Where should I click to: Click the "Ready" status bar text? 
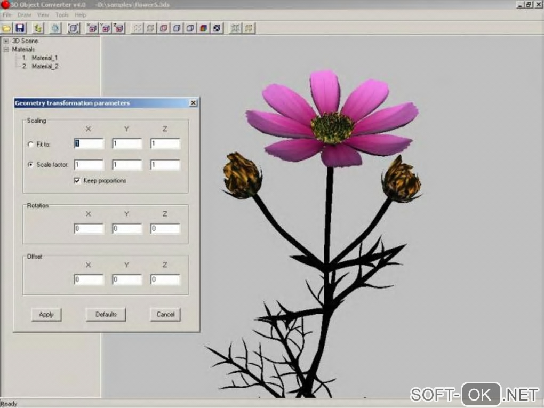9,404
